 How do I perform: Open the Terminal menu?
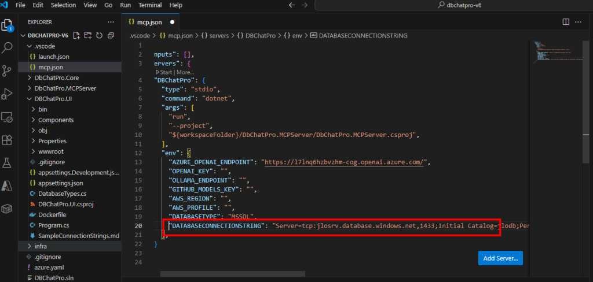coord(151,5)
